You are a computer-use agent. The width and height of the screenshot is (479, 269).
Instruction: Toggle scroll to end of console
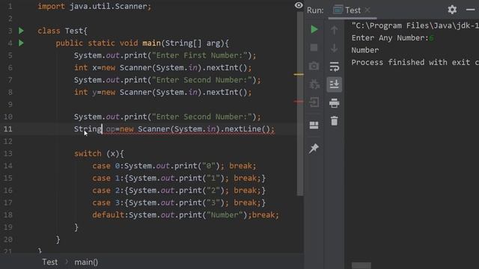click(335, 84)
